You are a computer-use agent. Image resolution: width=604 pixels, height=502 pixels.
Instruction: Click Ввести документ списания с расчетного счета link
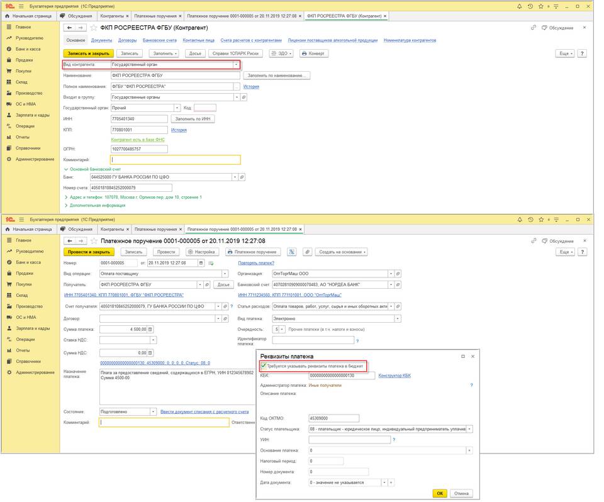pyautogui.click(x=204, y=412)
